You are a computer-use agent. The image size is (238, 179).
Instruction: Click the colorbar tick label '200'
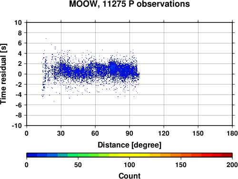[232, 165]
